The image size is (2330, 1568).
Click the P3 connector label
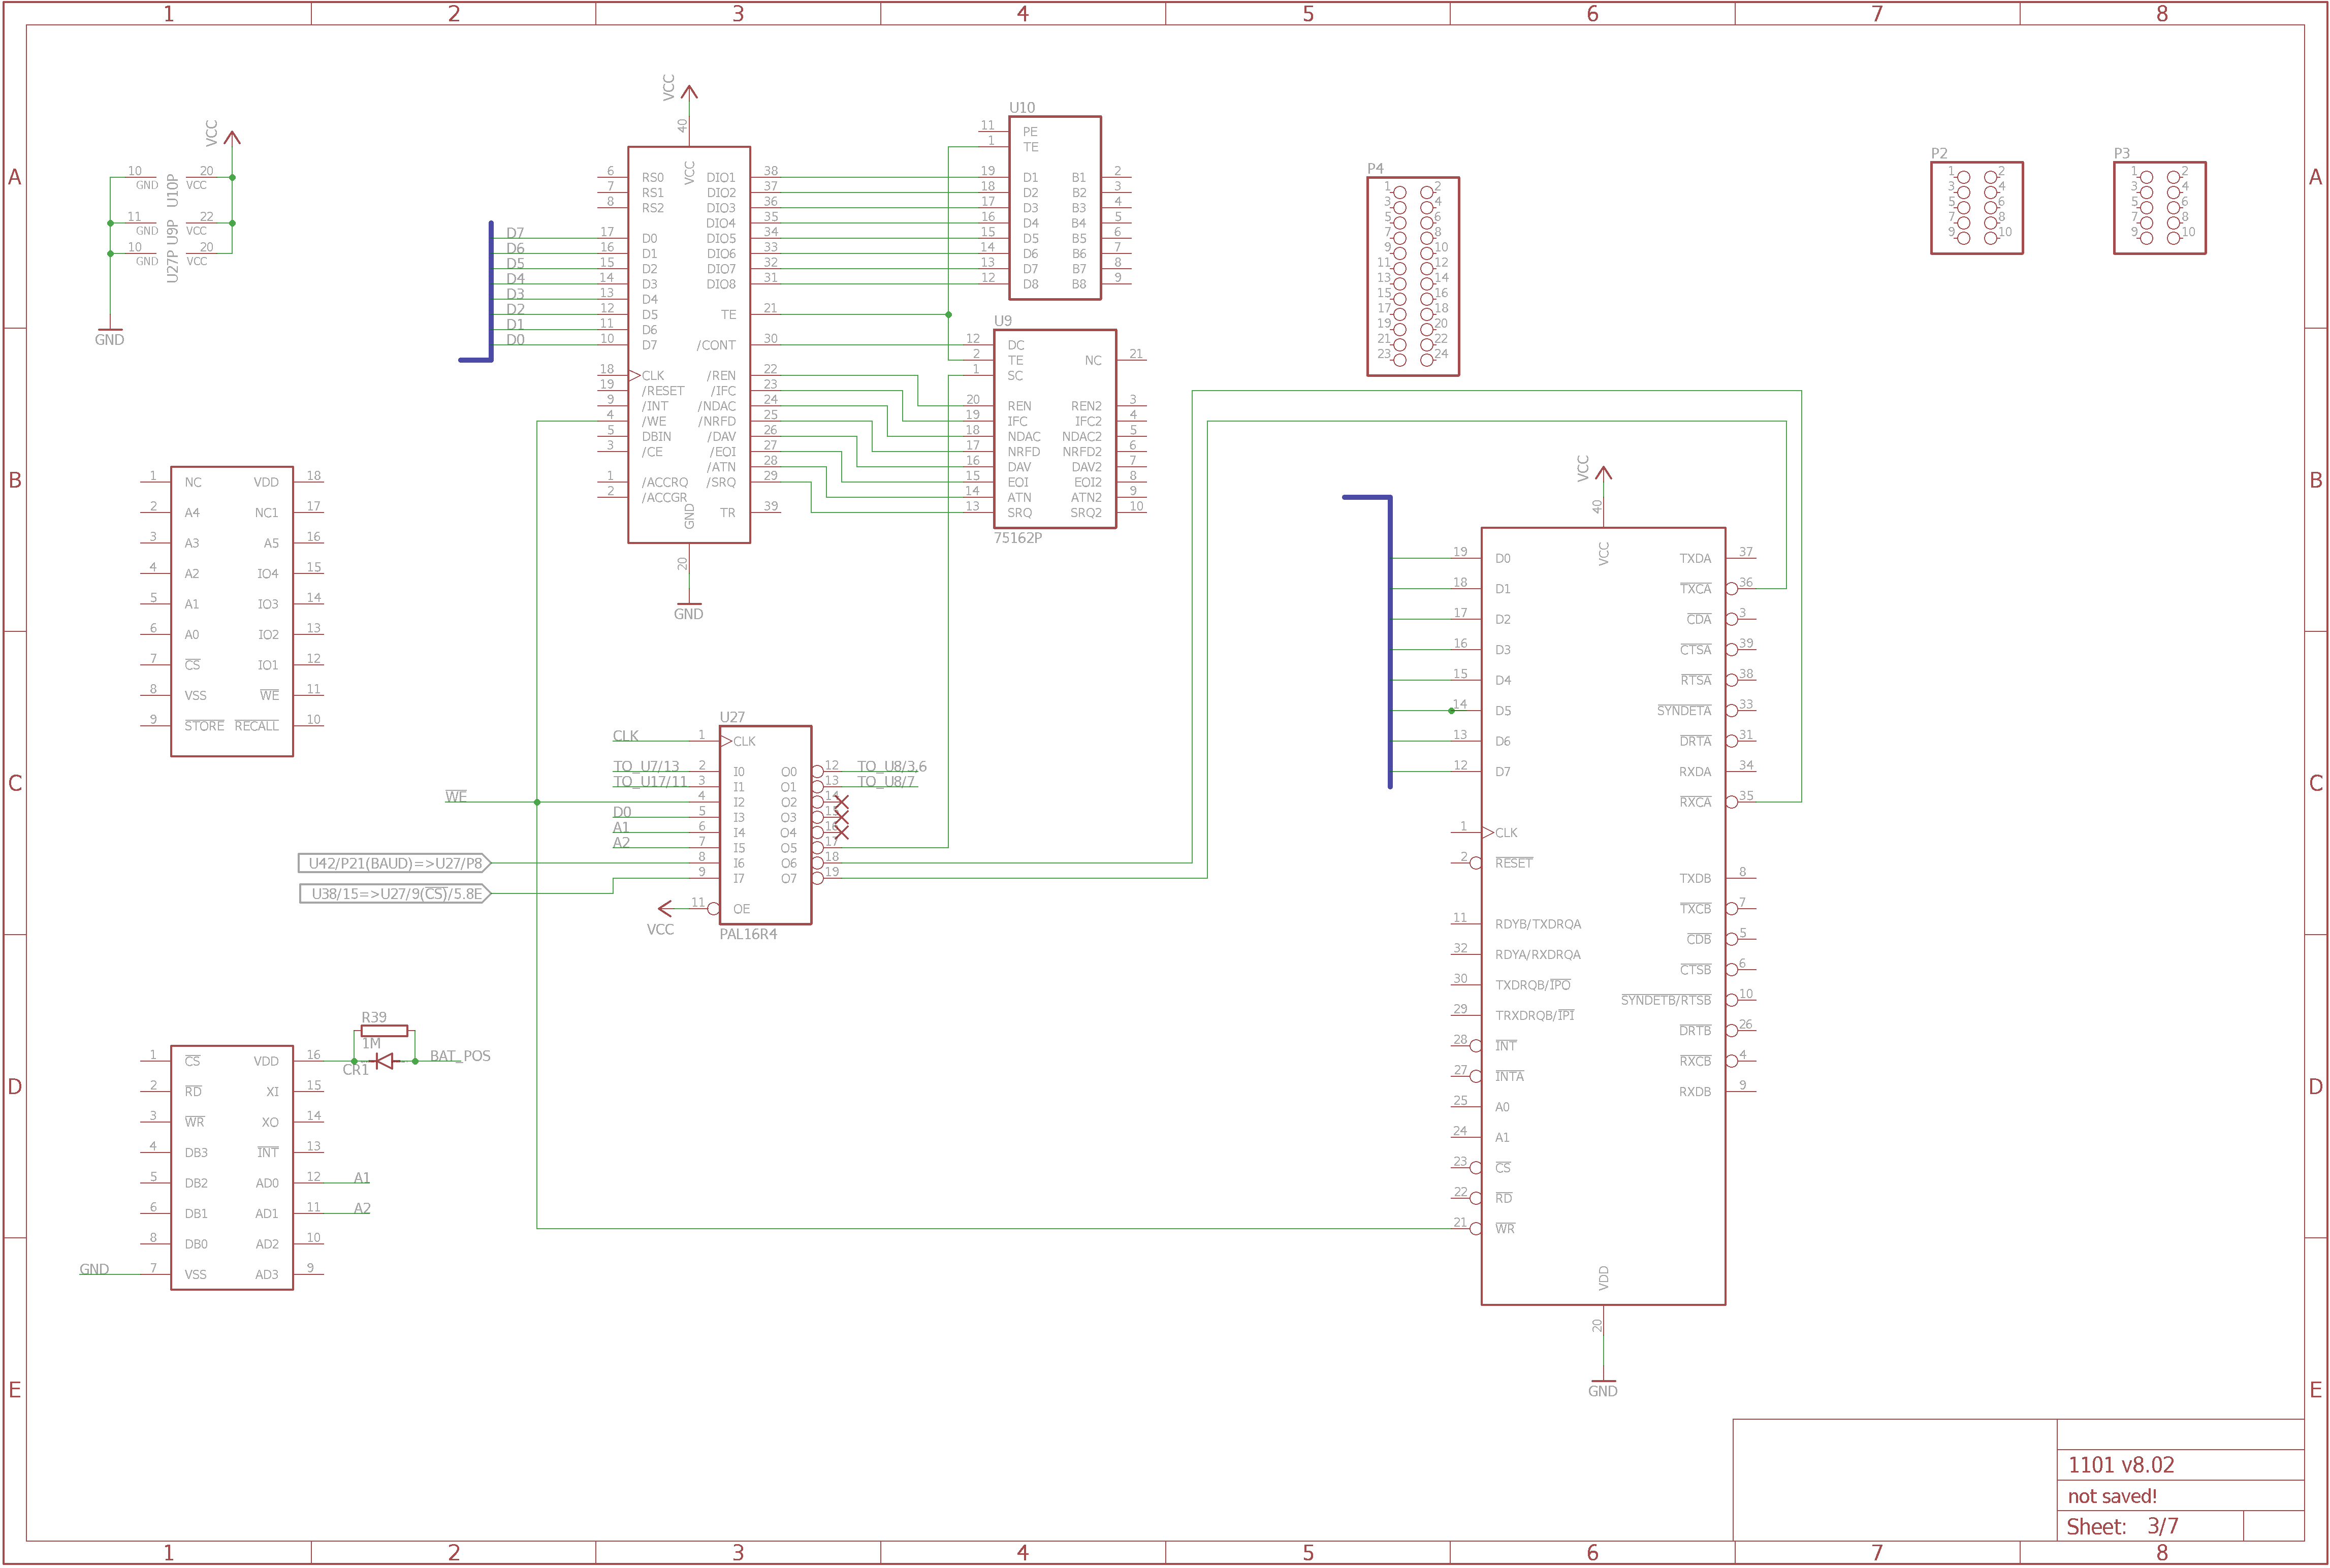pyautogui.click(x=2121, y=153)
